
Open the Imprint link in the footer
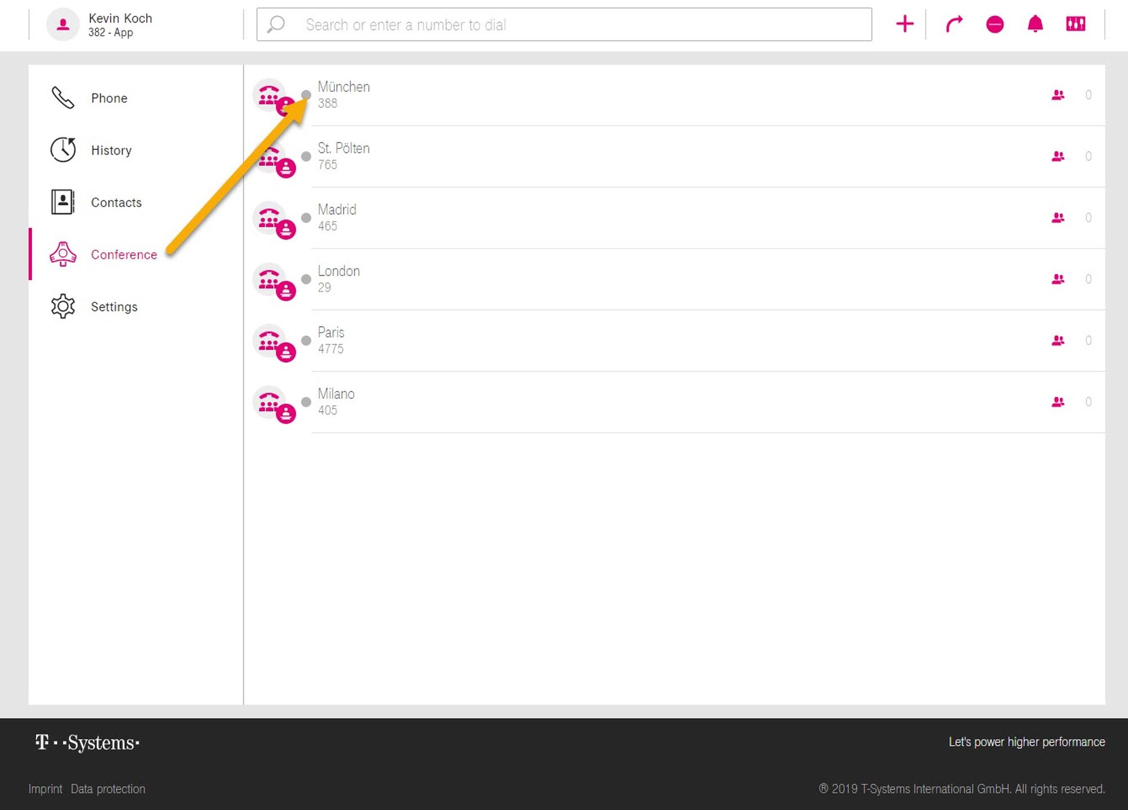(x=45, y=789)
